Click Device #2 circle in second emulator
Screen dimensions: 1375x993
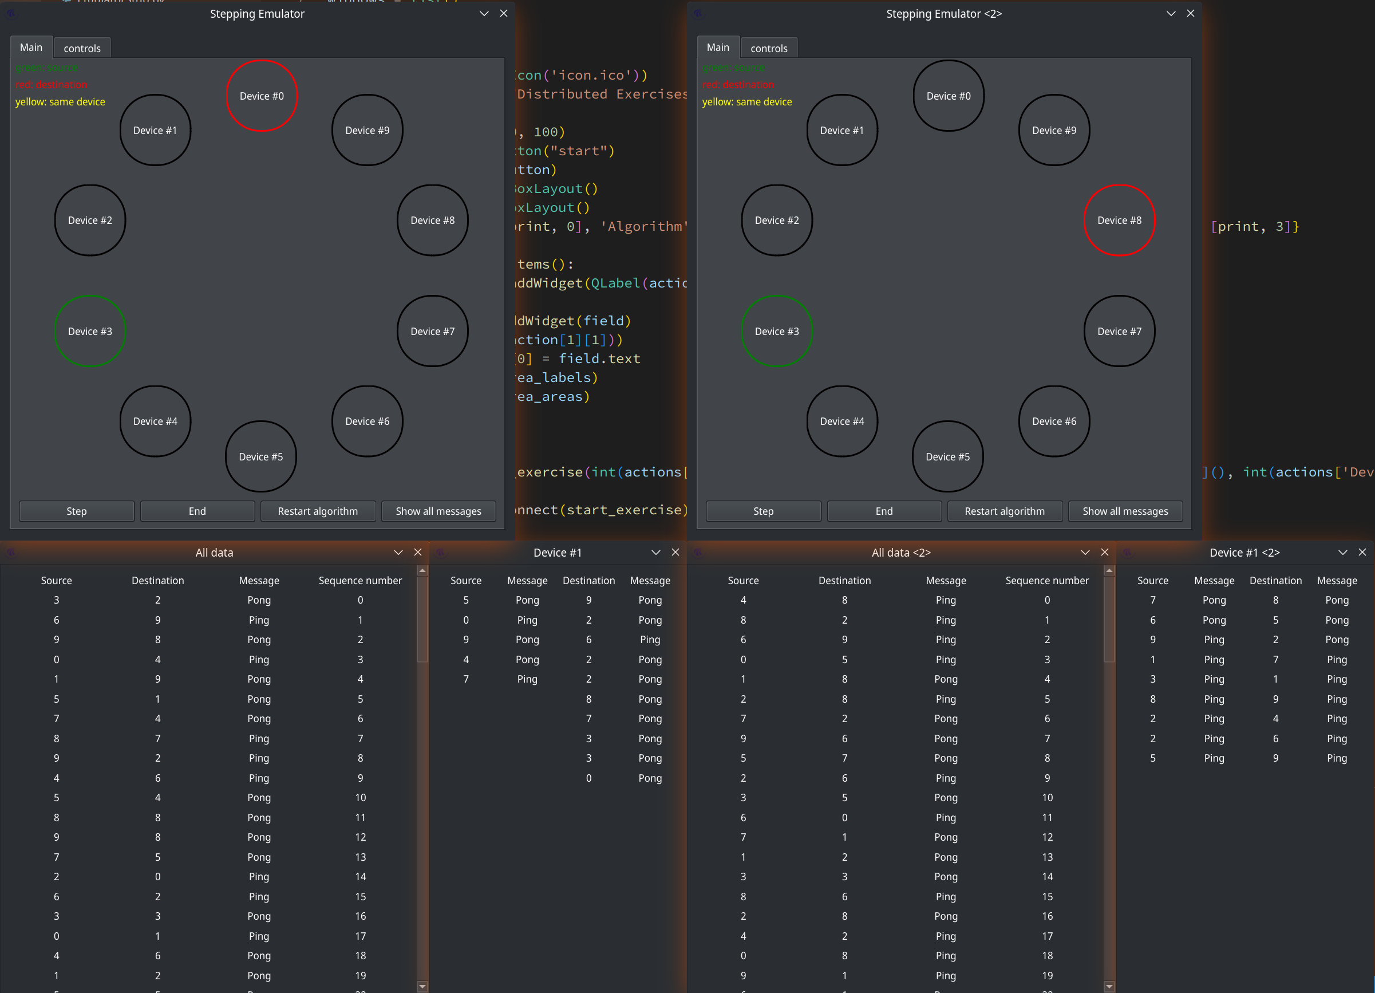tap(776, 220)
